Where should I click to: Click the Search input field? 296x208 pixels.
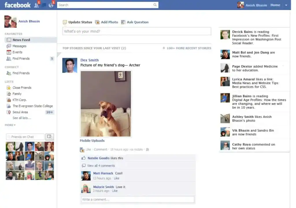pyautogui.click(x=108, y=5)
